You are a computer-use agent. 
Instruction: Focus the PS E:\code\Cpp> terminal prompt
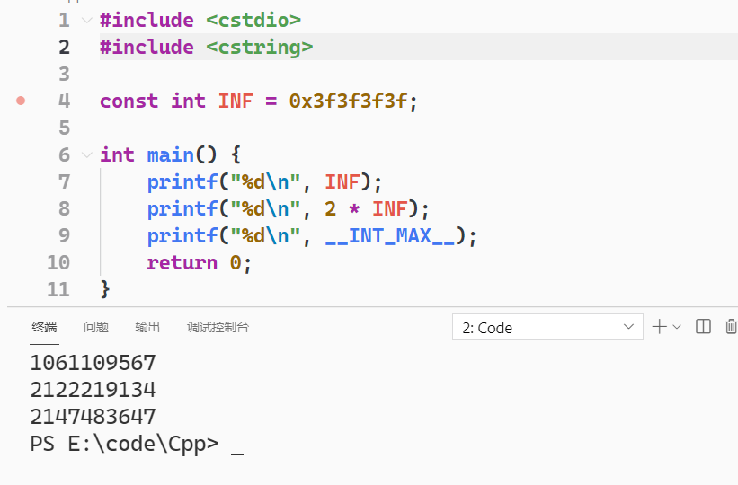coord(124,444)
